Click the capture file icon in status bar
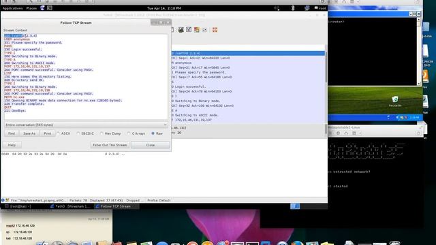436x245 pixels. (x=7, y=200)
